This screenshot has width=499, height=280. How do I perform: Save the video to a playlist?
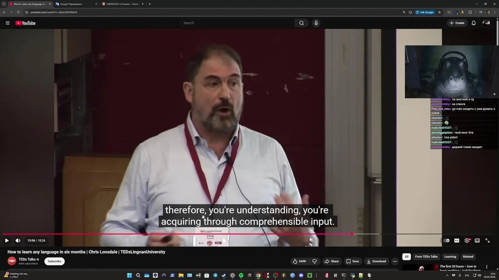[x=352, y=261]
